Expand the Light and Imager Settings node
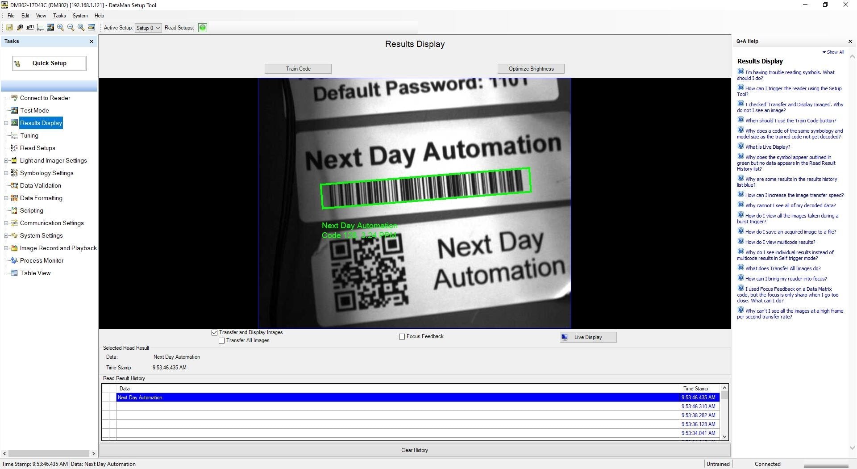The width and height of the screenshot is (857, 469). coord(6,161)
